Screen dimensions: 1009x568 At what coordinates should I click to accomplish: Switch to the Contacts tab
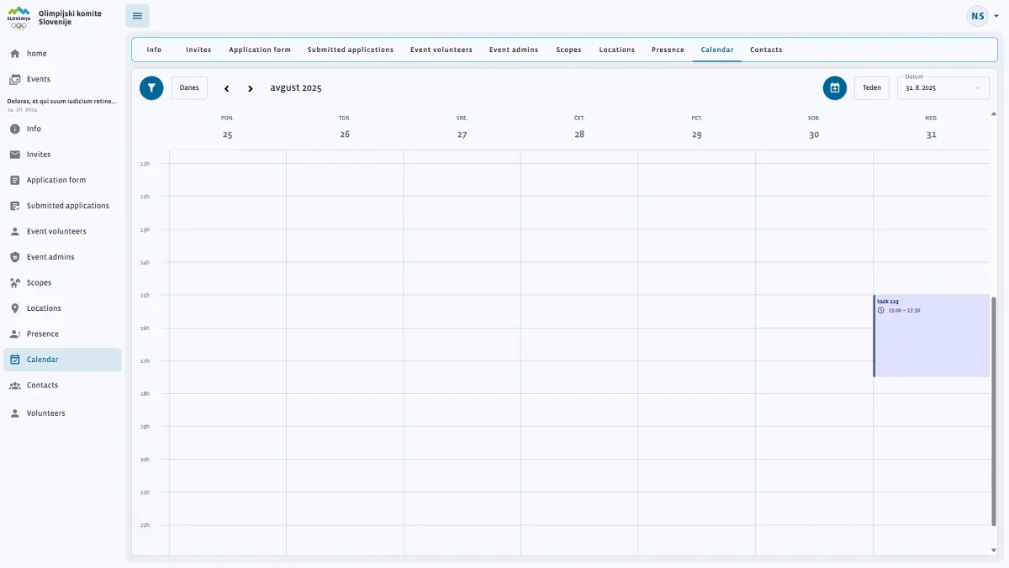pos(766,50)
